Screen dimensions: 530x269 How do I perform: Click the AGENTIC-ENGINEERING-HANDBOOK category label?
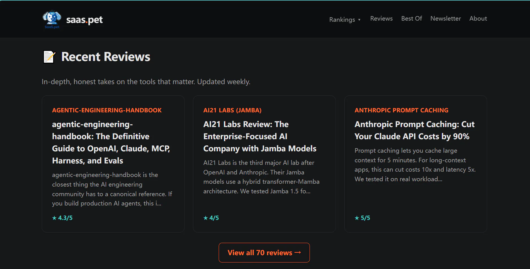coord(107,110)
